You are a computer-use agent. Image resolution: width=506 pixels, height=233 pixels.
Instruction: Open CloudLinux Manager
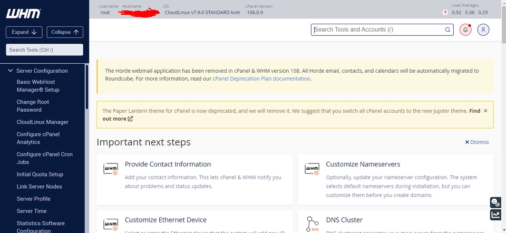(42, 122)
